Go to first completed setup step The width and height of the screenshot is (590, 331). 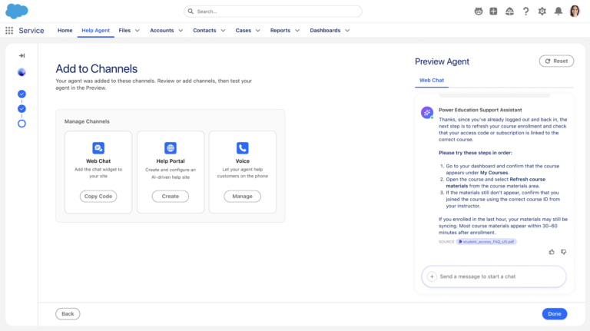(22, 94)
